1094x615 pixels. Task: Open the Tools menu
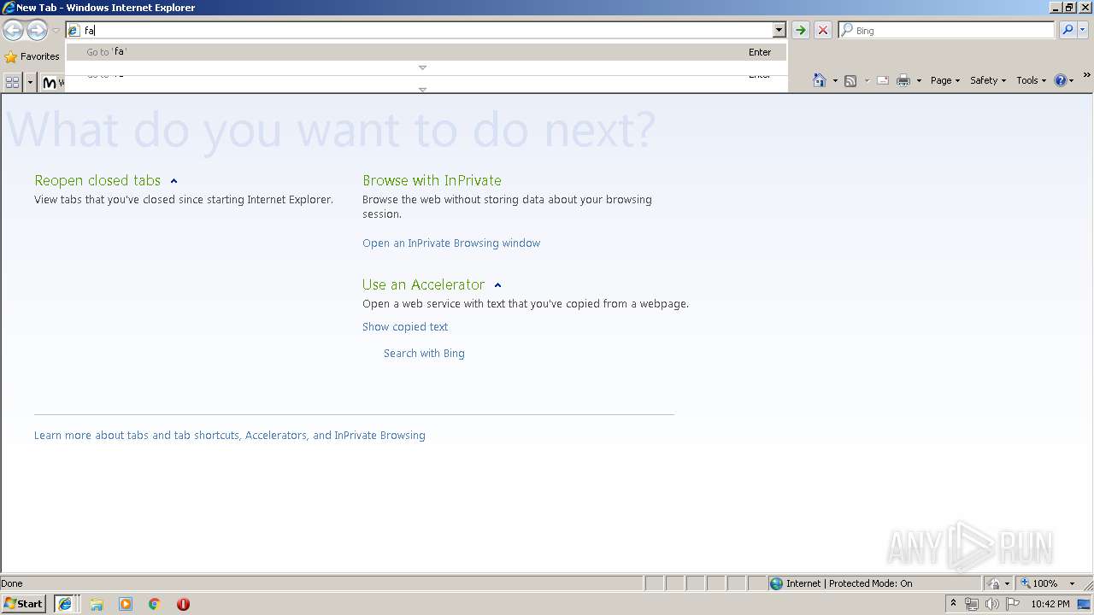(1032, 80)
